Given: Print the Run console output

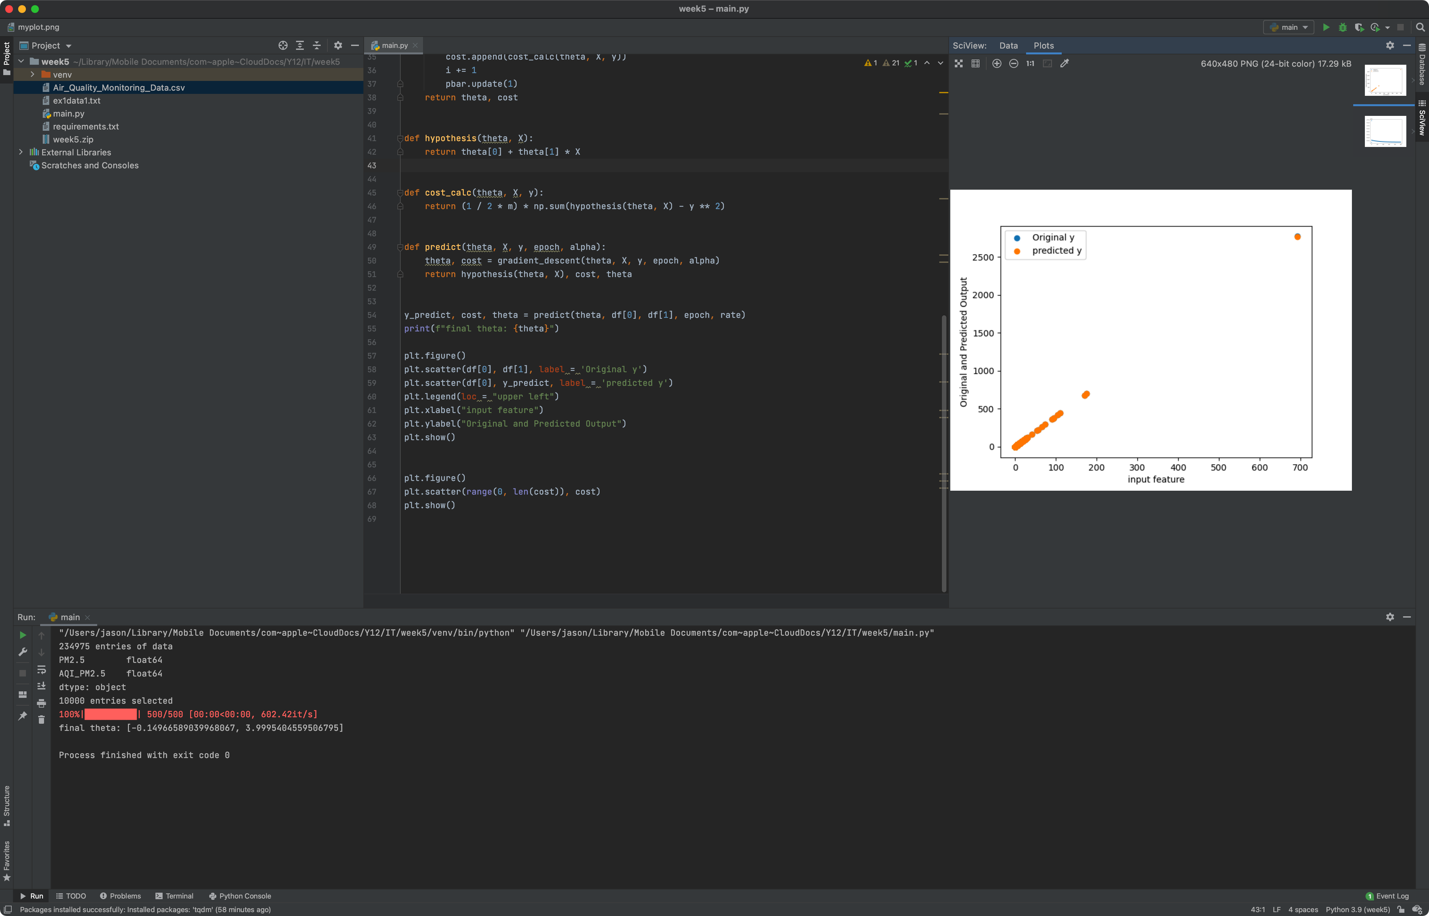Looking at the screenshot, I should [x=42, y=704].
